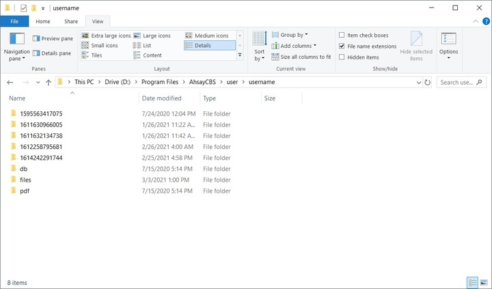Screen dimensions: 492x289
Task: Expand the Layout gallery options
Action: 240,55
